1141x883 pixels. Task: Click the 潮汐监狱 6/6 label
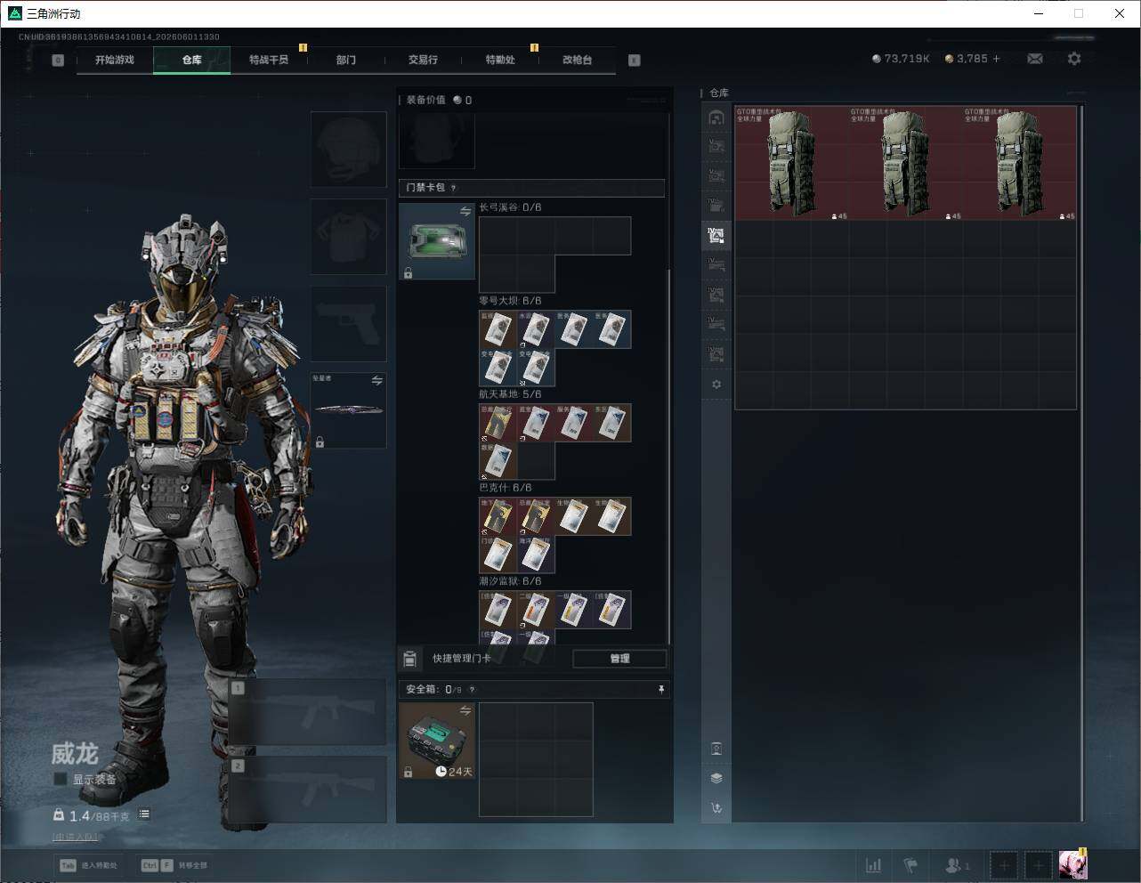[510, 581]
